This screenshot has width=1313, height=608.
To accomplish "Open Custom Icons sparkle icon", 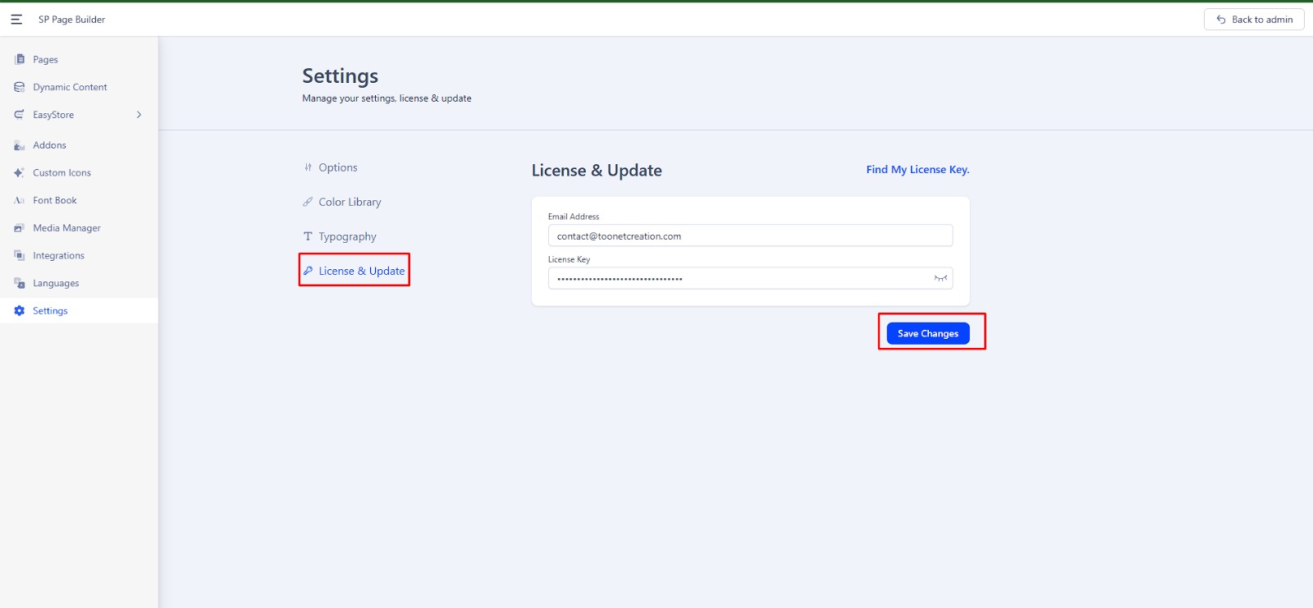I will pos(20,173).
